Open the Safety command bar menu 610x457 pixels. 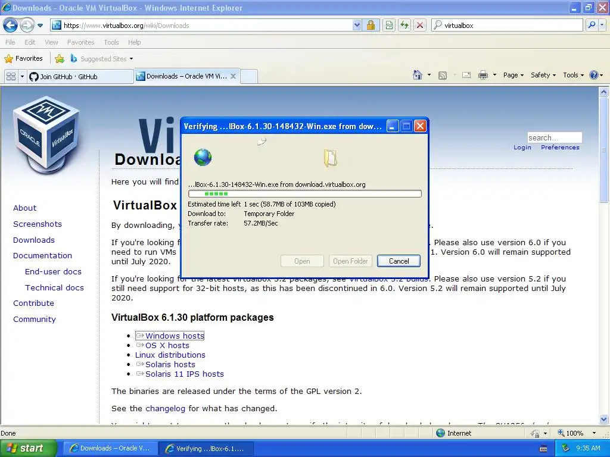pyautogui.click(x=543, y=75)
